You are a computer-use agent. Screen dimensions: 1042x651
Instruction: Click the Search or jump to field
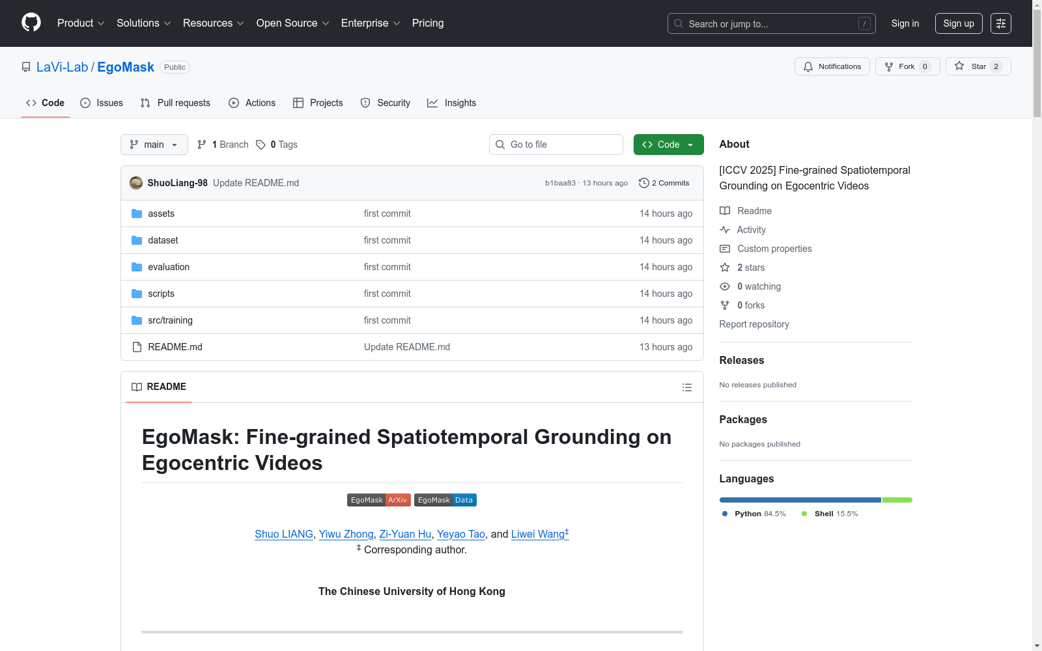point(772,23)
